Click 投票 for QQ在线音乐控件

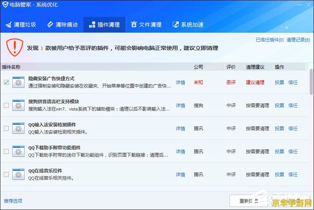tap(279, 174)
